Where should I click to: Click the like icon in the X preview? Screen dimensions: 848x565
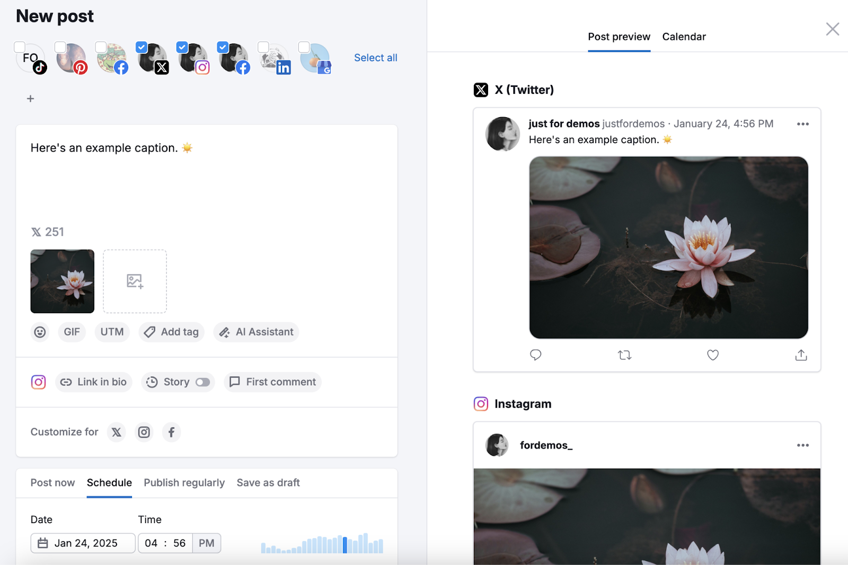tap(712, 355)
